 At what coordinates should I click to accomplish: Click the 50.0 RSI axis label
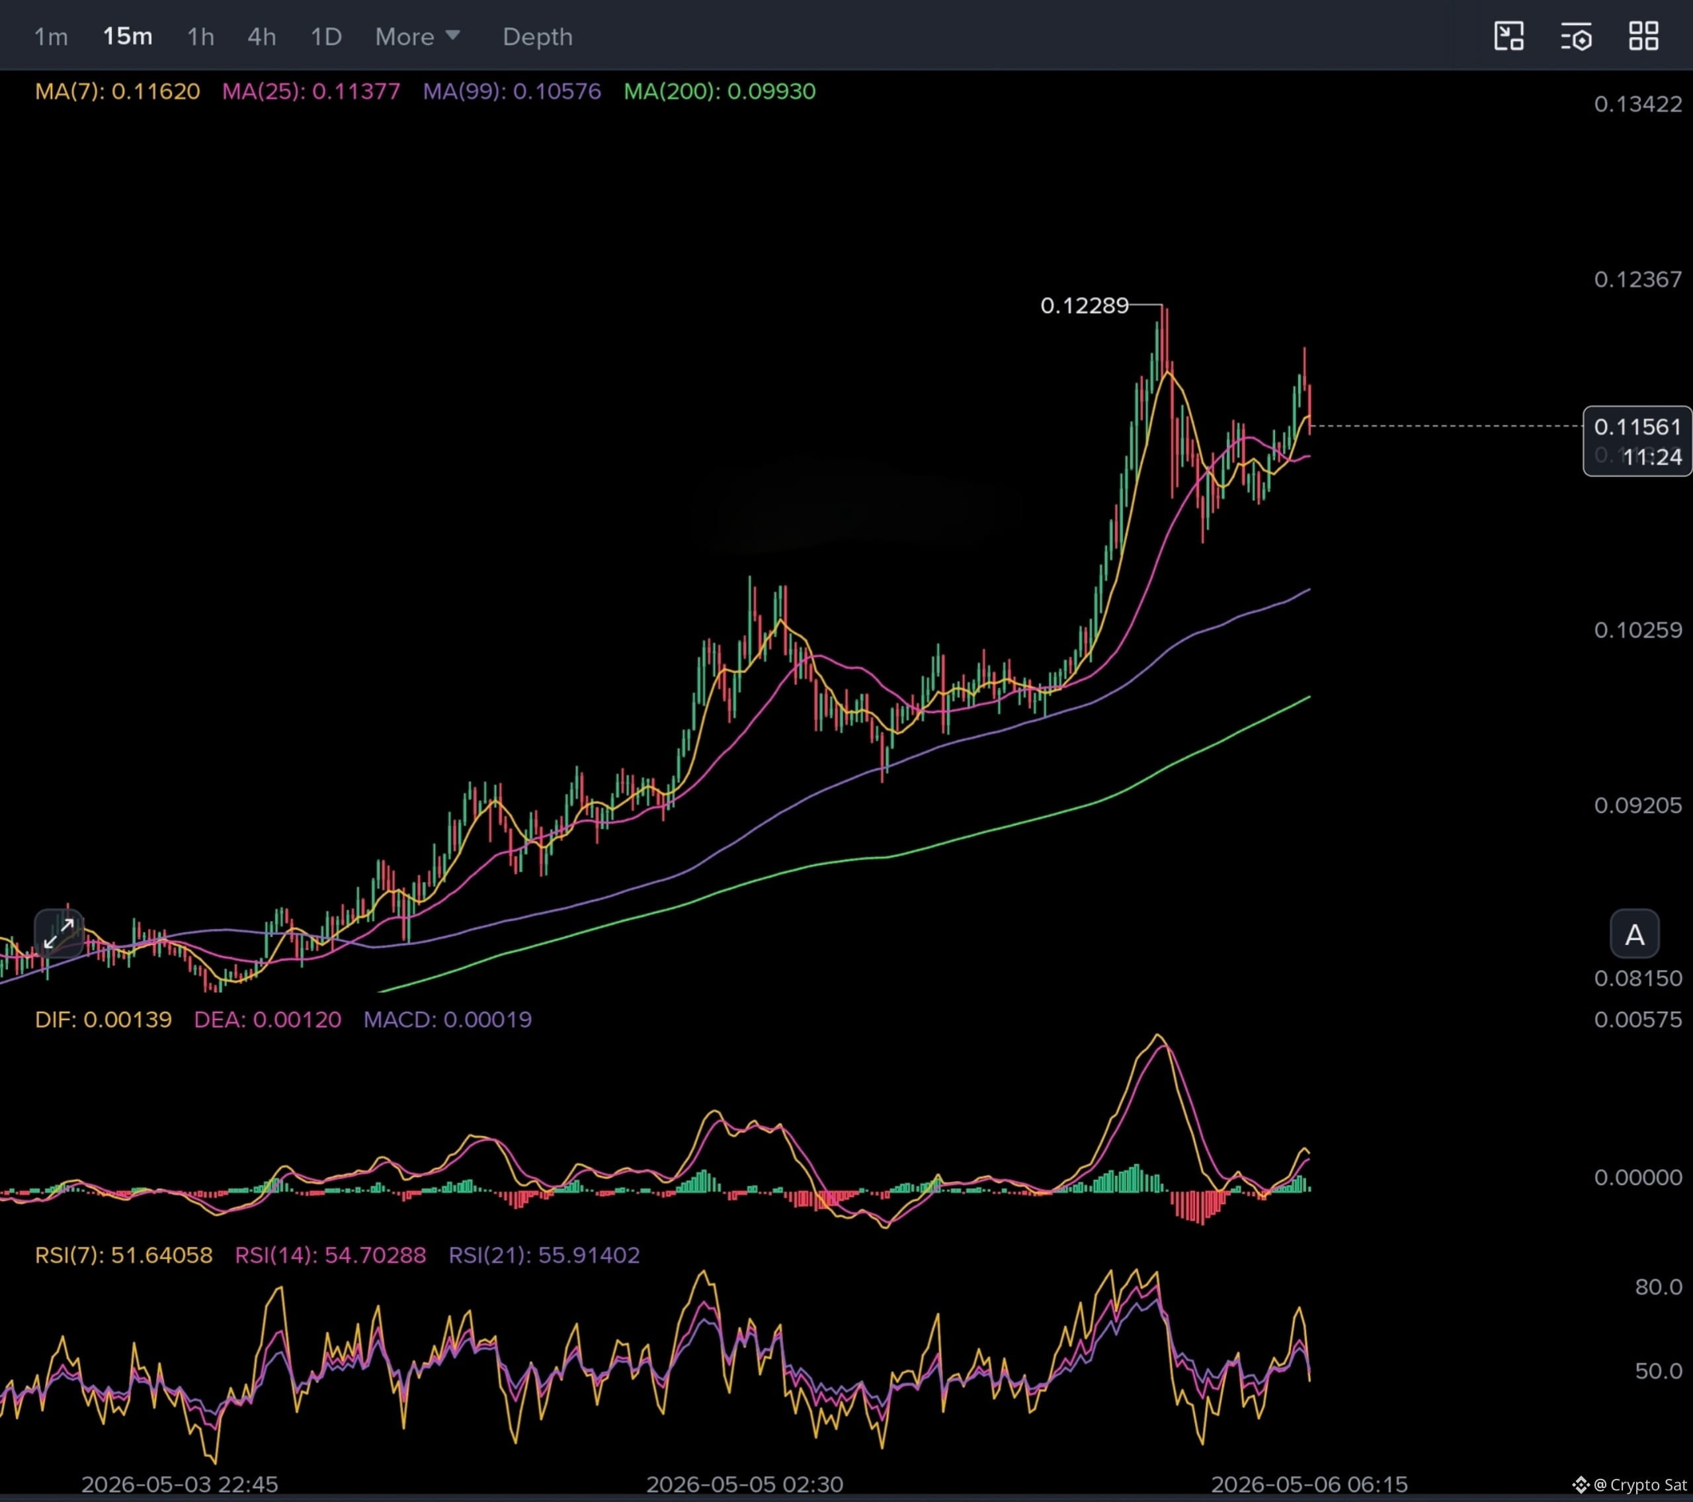pyautogui.click(x=1658, y=1370)
